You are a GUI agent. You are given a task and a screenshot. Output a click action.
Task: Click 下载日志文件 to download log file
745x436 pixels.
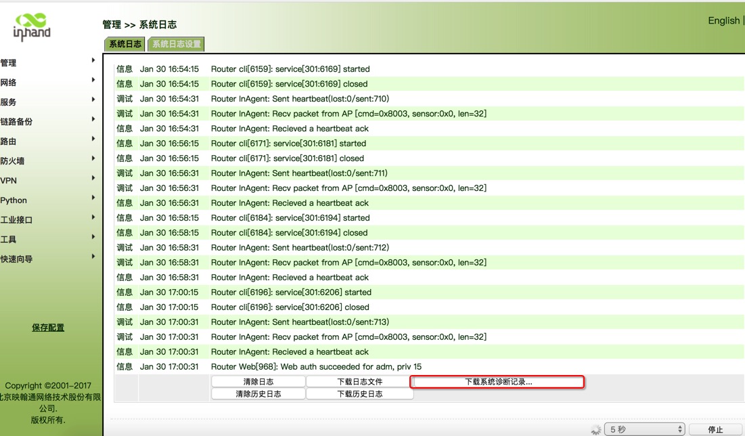(x=360, y=380)
